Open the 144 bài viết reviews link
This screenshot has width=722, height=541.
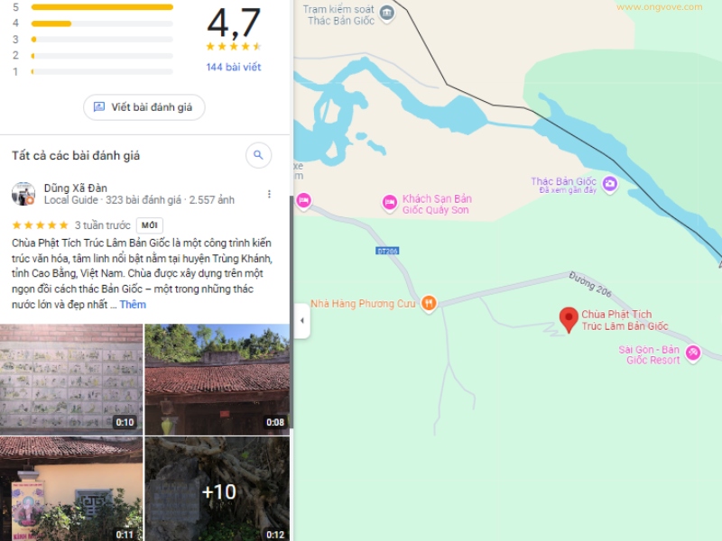pos(234,67)
